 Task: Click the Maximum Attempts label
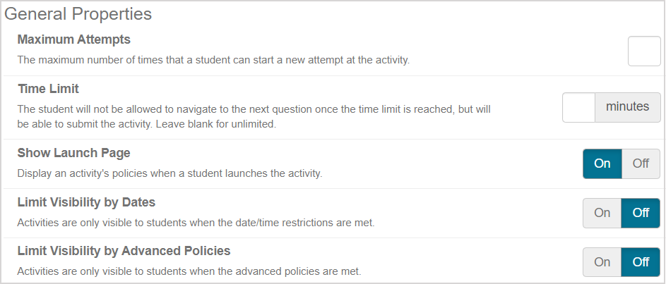[x=74, y=39]
